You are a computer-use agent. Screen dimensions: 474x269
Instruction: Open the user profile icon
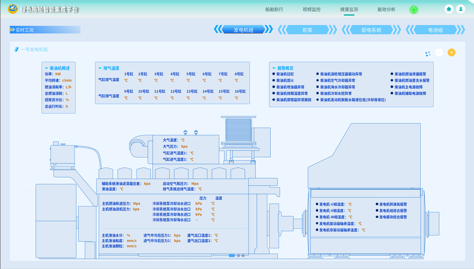coord(460,9)
